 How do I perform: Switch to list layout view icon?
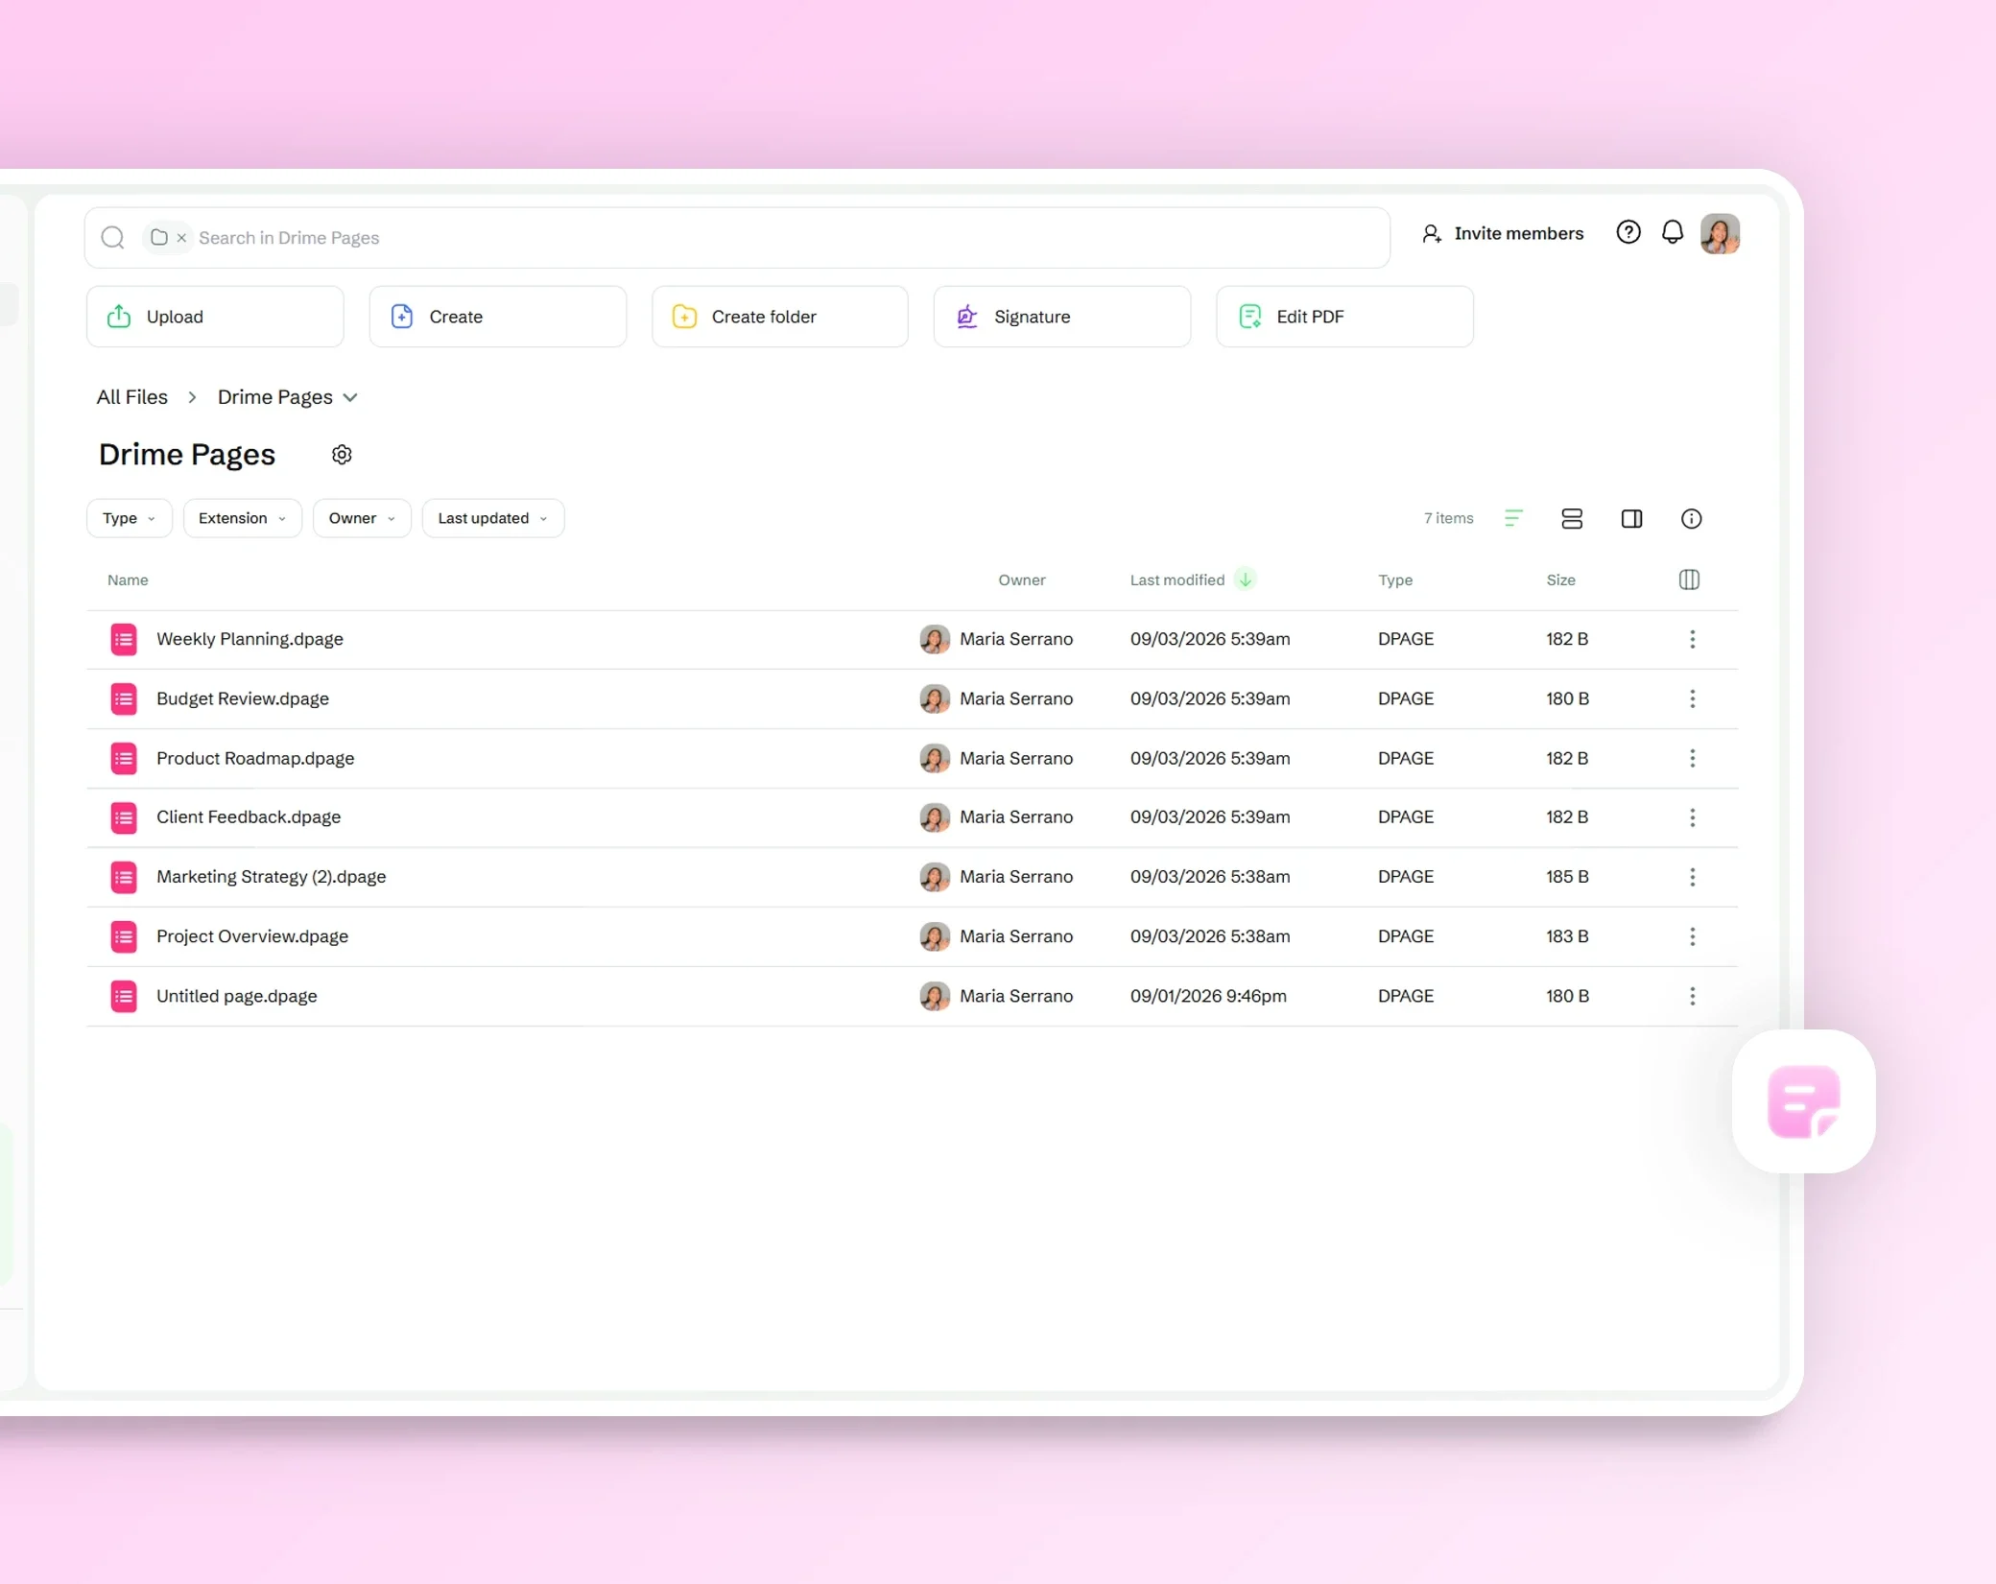pyautogui.click(x=1572, y=519)
